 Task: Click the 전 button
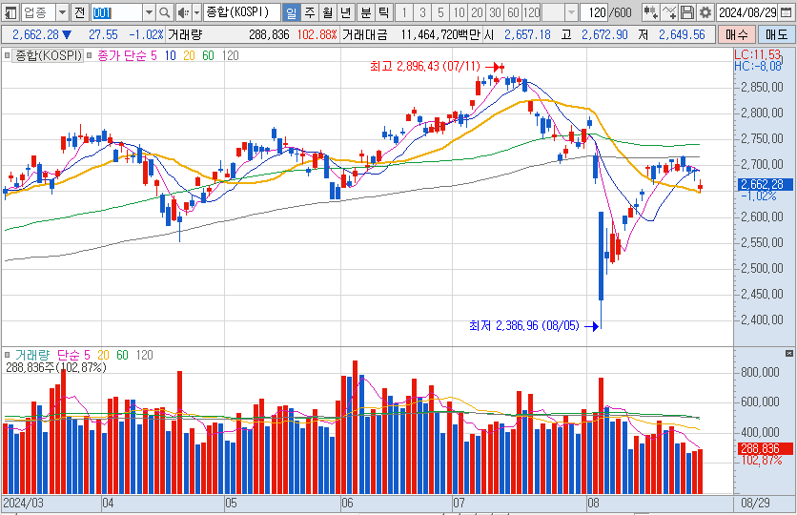[80, 12]
